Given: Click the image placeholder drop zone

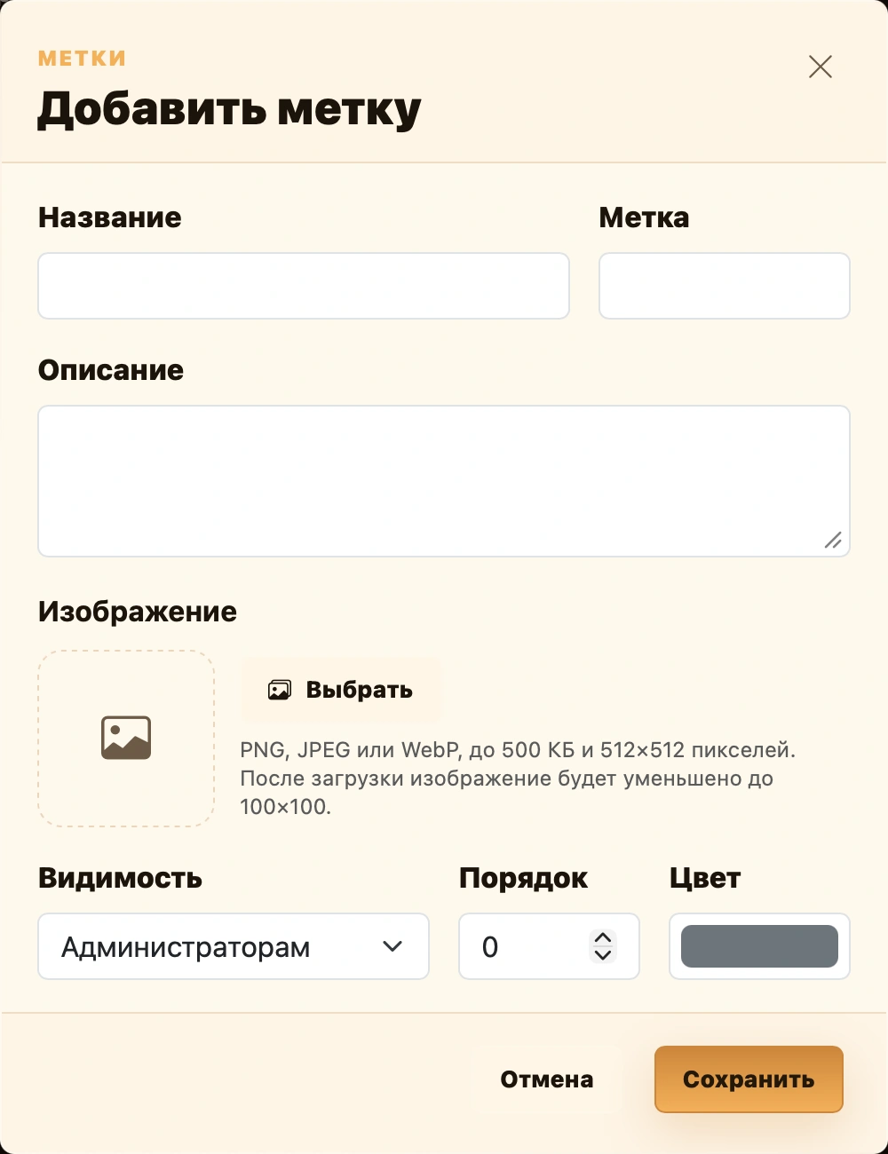Looking at the screenshot, I should tap(126, 739).
